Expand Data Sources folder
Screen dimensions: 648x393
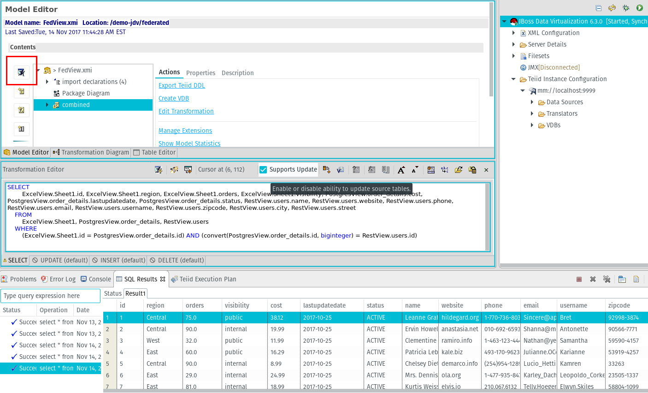pos(532,102)
